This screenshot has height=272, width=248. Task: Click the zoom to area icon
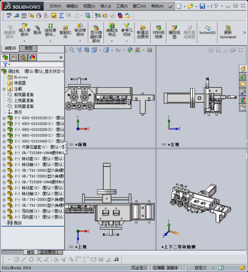click(72, 50)
